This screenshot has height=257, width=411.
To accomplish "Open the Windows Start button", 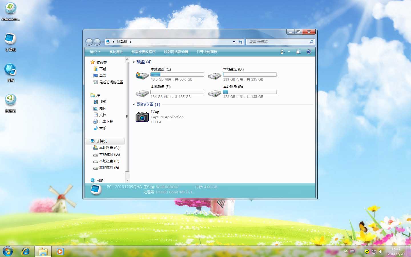I will [x=8, y=251].
